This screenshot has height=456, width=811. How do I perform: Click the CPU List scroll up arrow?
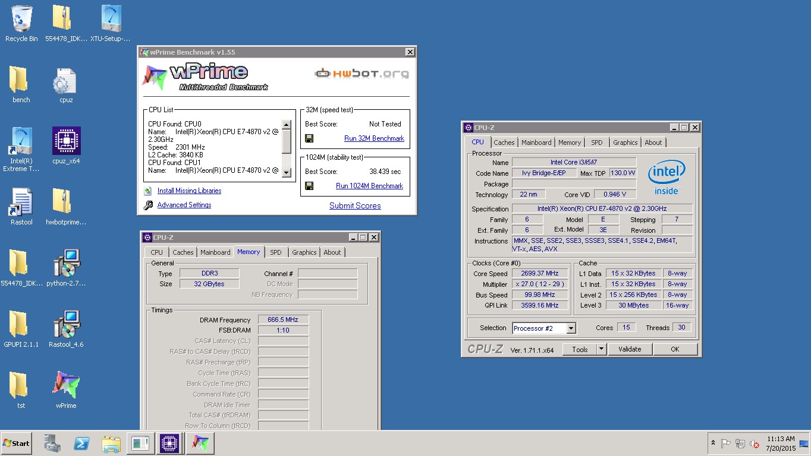point(286,125)
